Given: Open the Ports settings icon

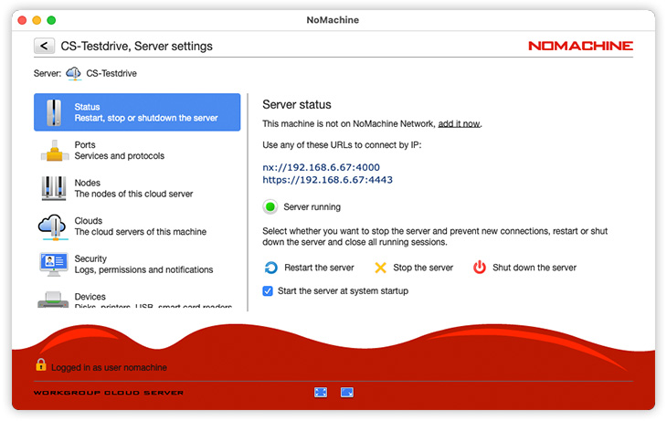Looking at the screenshot, I should pos(55,151).
